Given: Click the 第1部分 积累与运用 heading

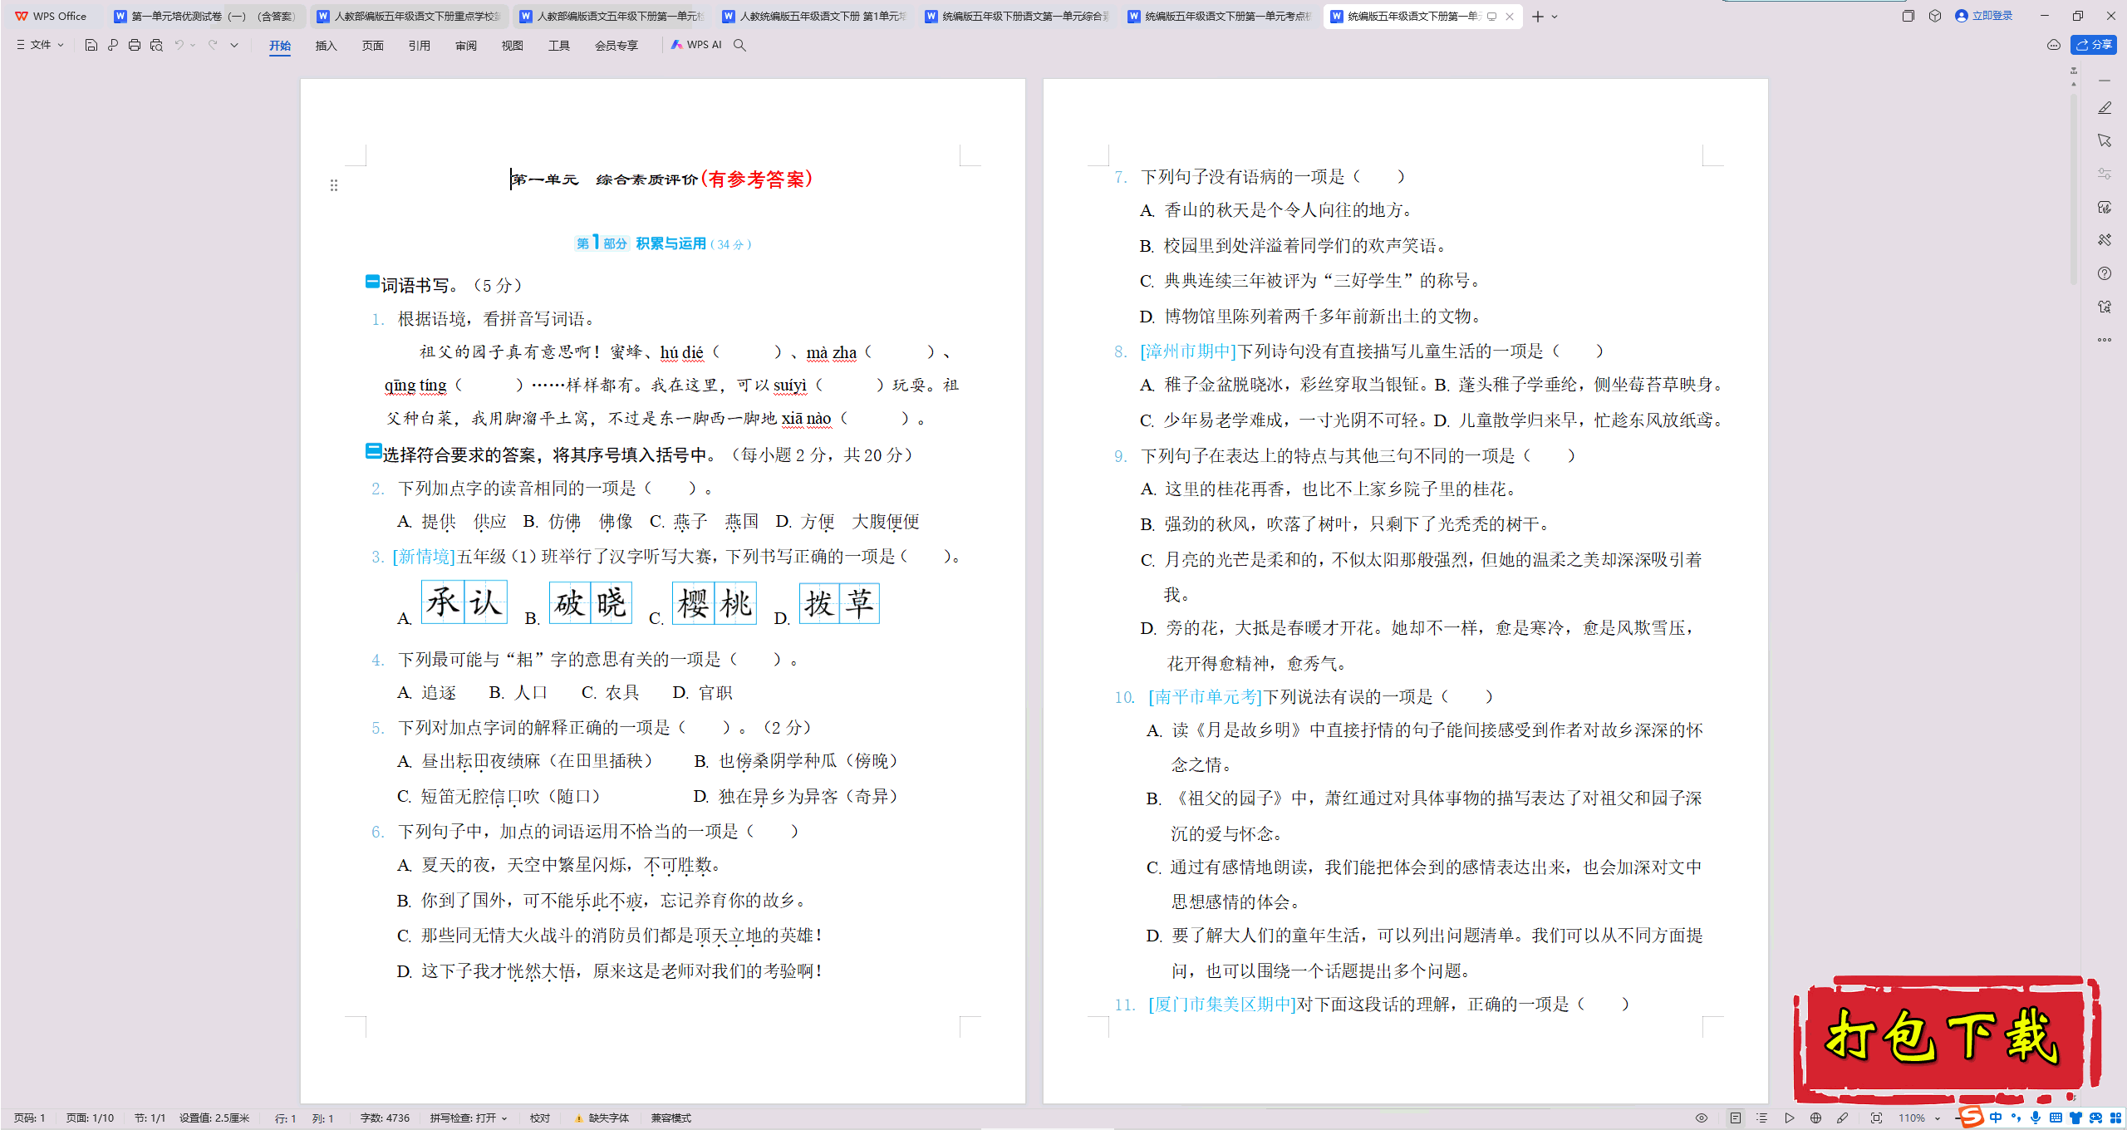Looking at the screenshot, I should pyautogui.click(x=663, y=243).
